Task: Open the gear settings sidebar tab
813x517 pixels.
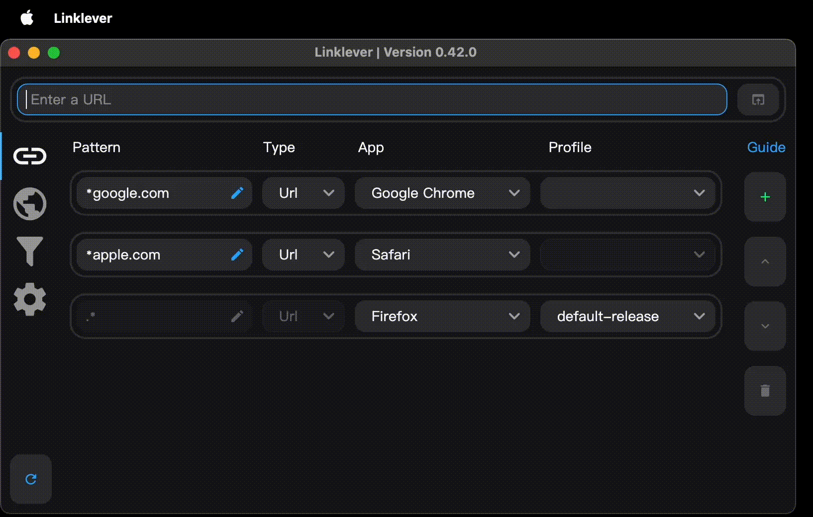Action: tap(30, 299)
